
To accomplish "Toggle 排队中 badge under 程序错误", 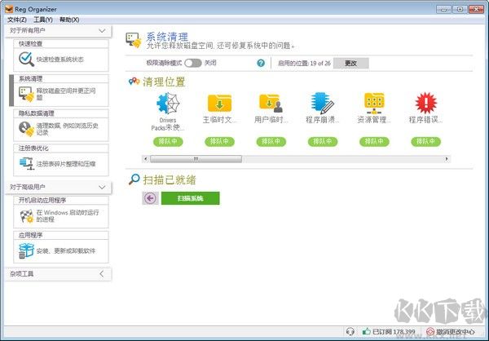I will 425,141.
